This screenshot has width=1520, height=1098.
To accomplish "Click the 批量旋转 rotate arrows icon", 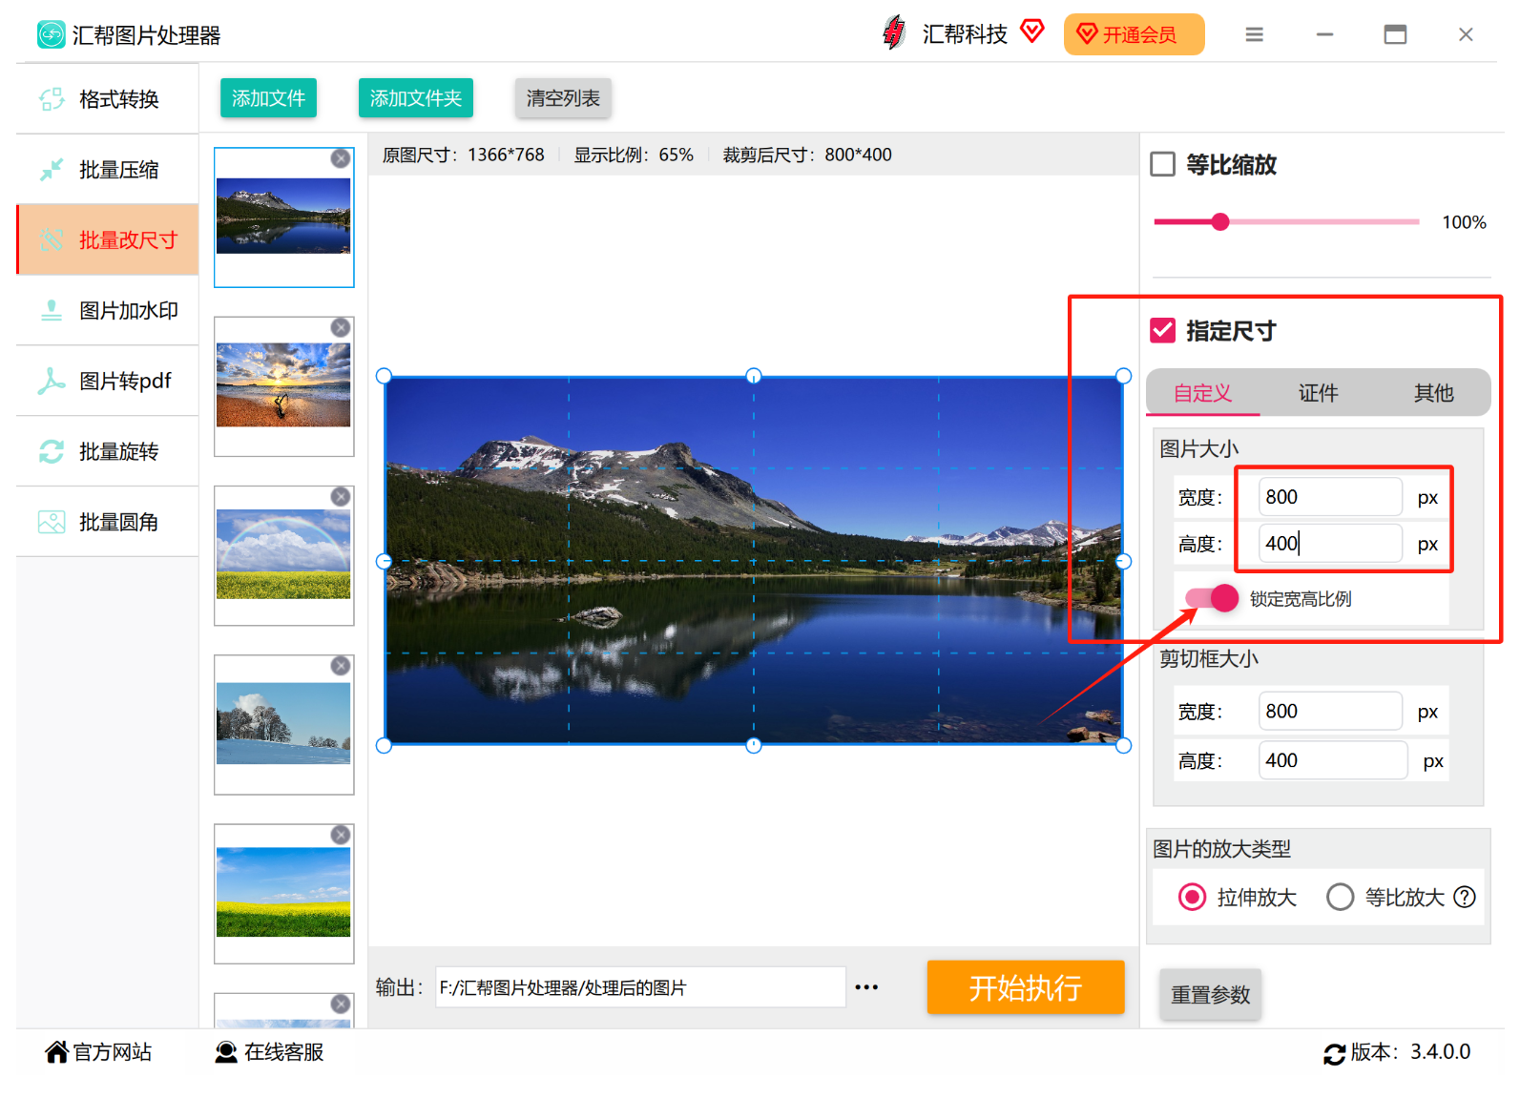I will coord(52,451).
